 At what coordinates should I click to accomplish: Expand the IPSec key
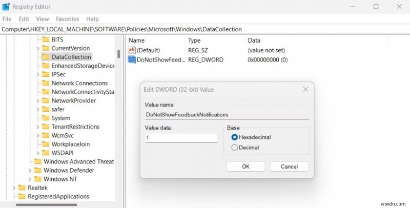37,74
